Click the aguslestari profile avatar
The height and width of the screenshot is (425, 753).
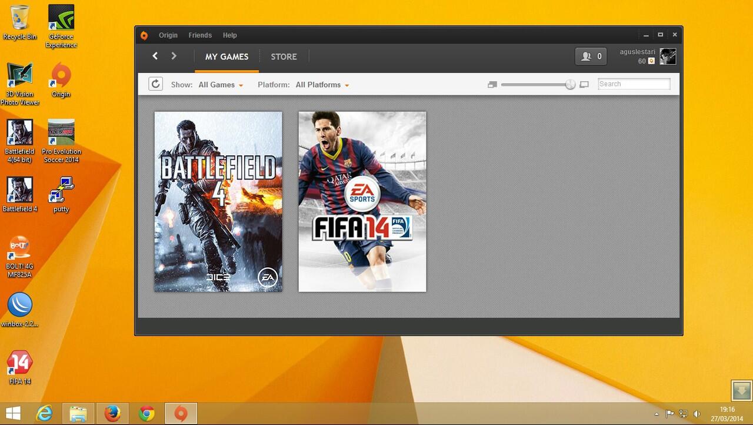(x=668, y=57)
